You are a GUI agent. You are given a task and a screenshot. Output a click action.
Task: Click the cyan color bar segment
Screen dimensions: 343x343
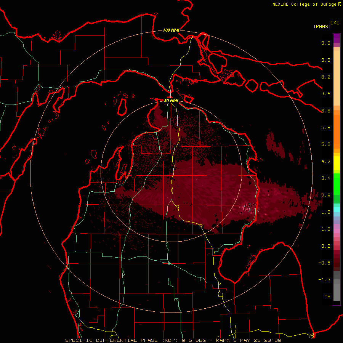click(337, 210)
